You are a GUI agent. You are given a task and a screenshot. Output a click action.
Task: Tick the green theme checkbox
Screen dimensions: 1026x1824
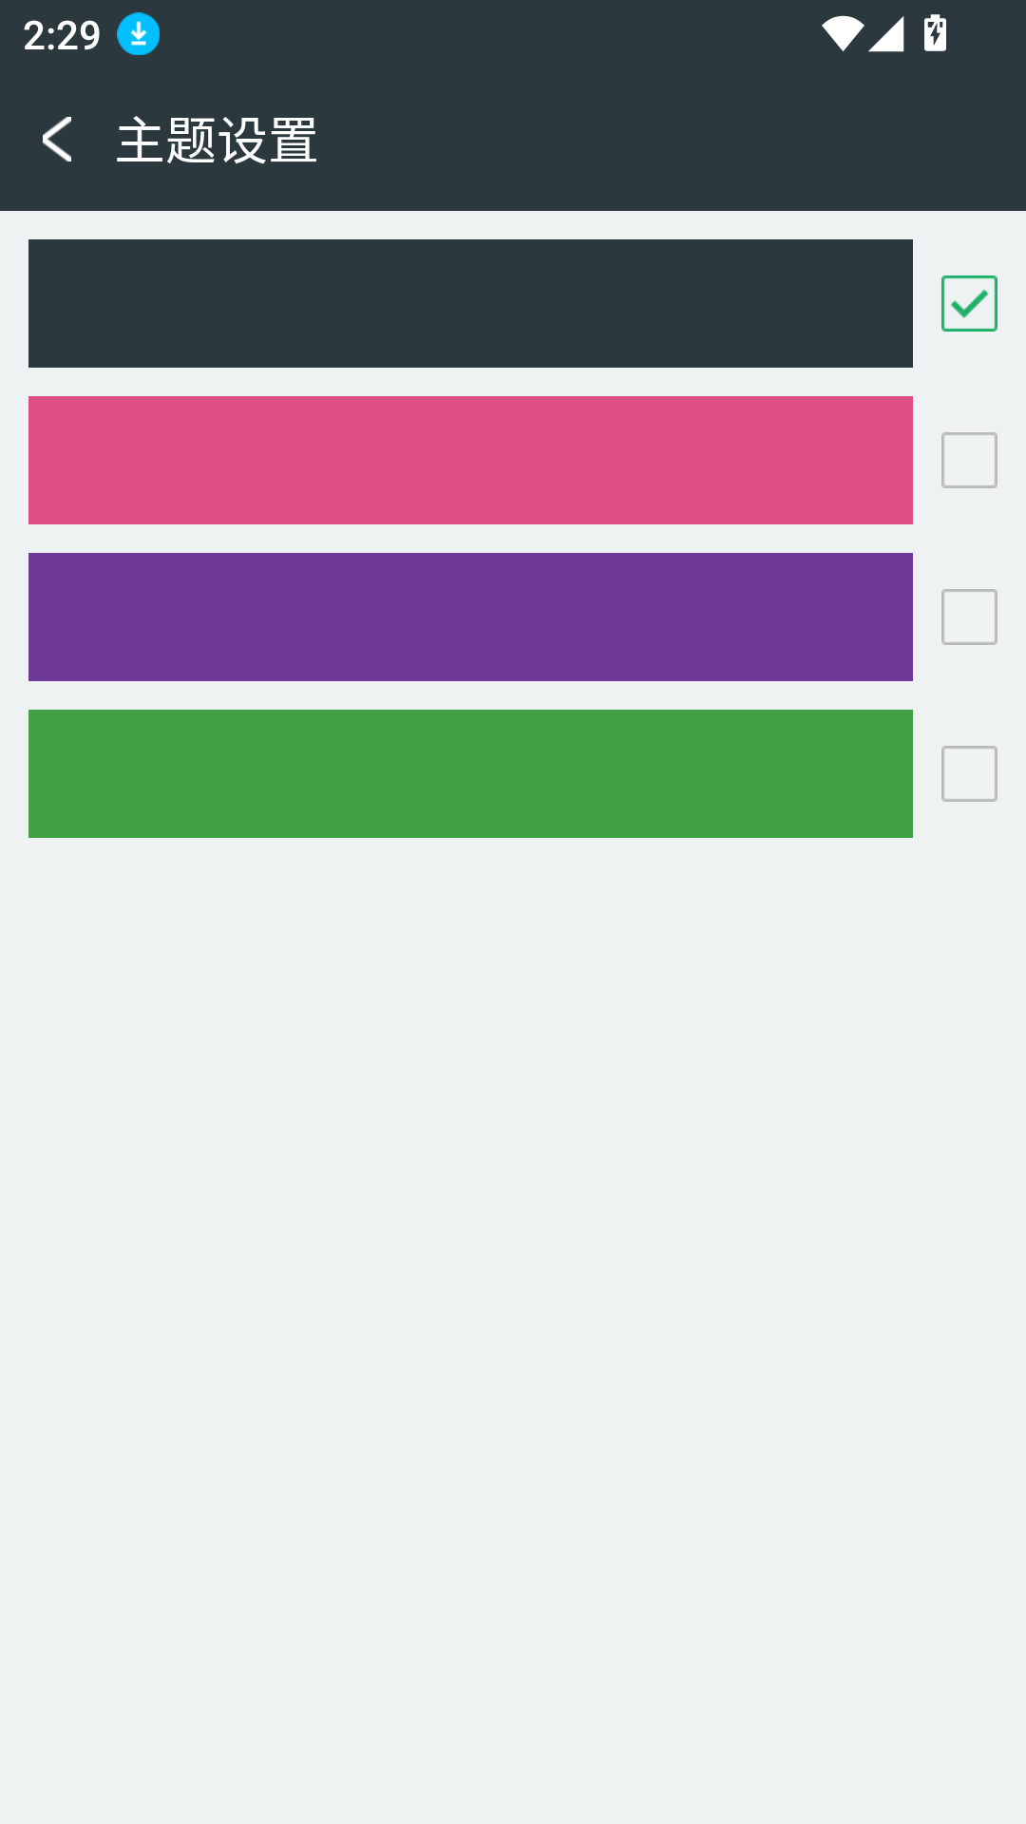coord(969,774)
